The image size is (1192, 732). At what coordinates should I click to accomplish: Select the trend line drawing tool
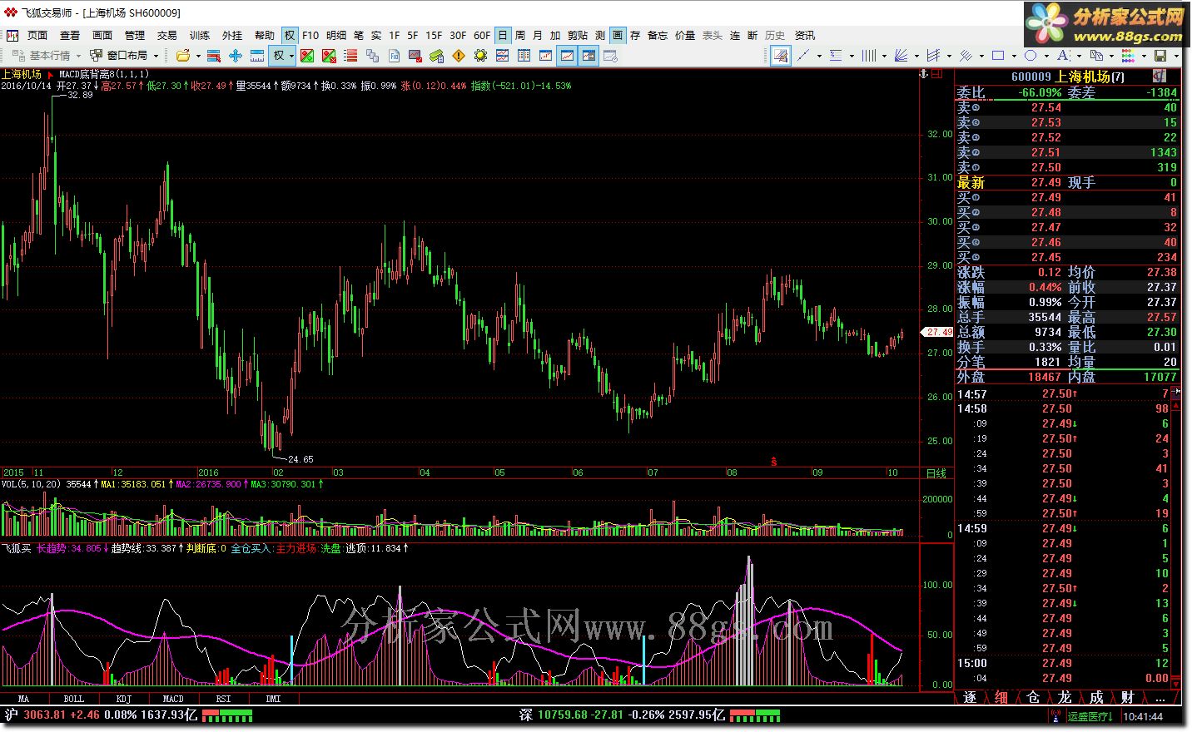[803, 56]
